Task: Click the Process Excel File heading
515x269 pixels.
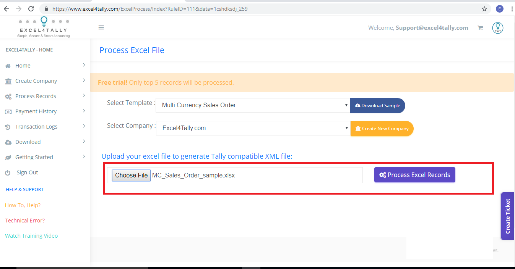Action: 132,50
